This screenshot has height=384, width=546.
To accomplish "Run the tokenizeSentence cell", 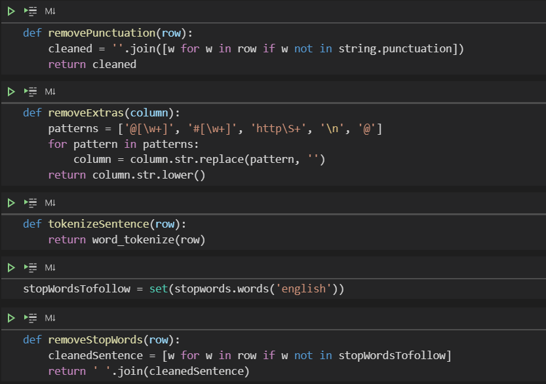I will tap(11, 203).
